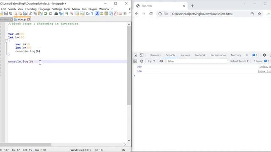Open the Macro menu
This screenshot has height=152, width=271.
click(76, 9)
